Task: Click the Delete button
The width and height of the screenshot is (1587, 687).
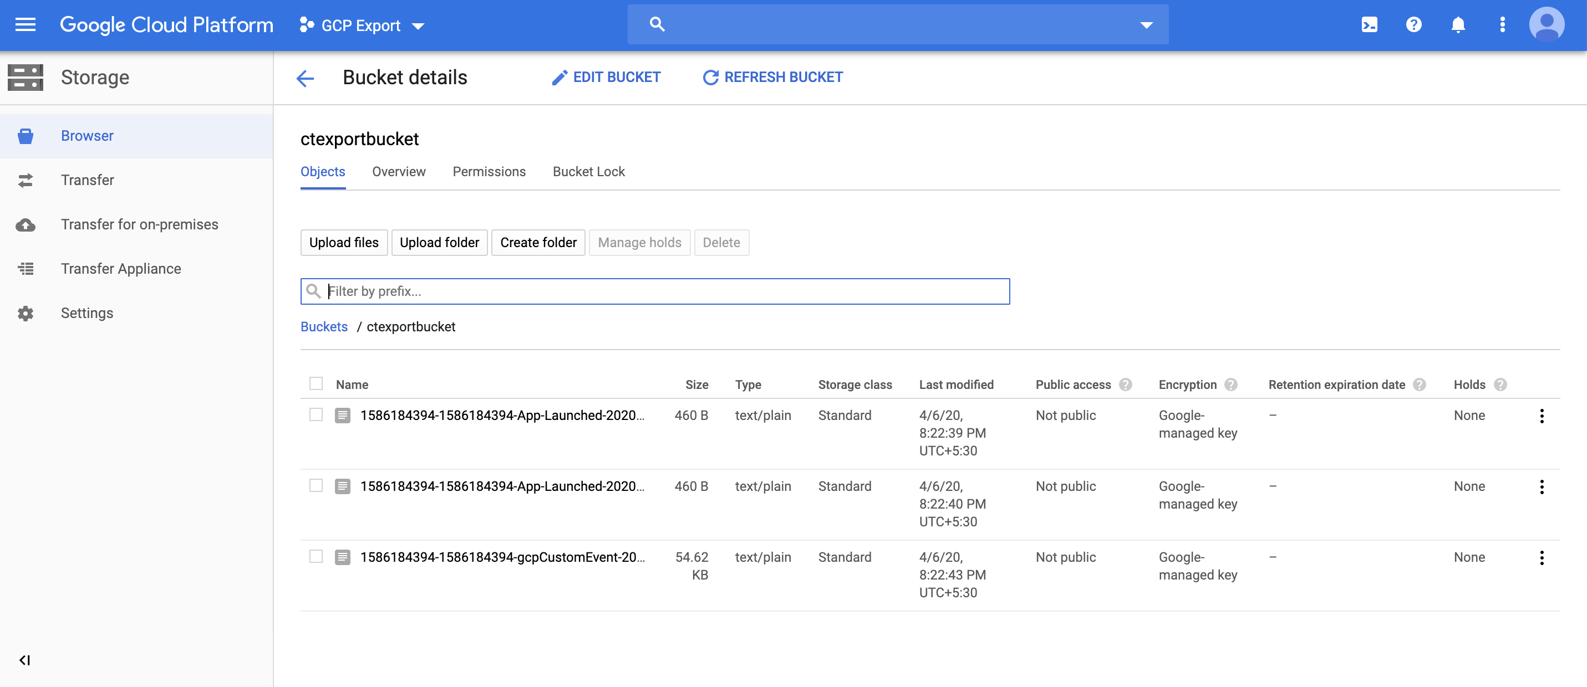Action: [721, 243]
